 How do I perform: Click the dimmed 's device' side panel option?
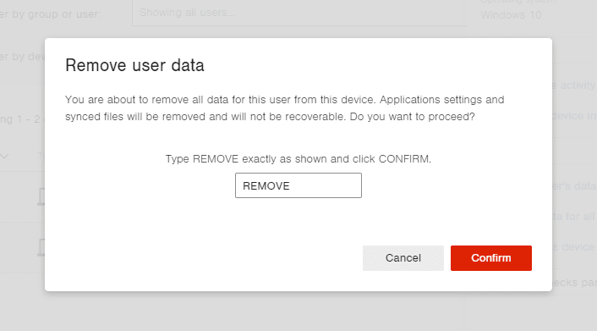coord(574,246)
